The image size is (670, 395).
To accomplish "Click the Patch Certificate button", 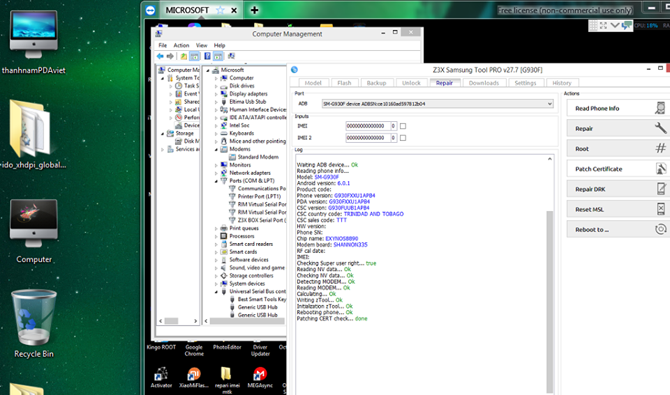I will coord(618,169).
